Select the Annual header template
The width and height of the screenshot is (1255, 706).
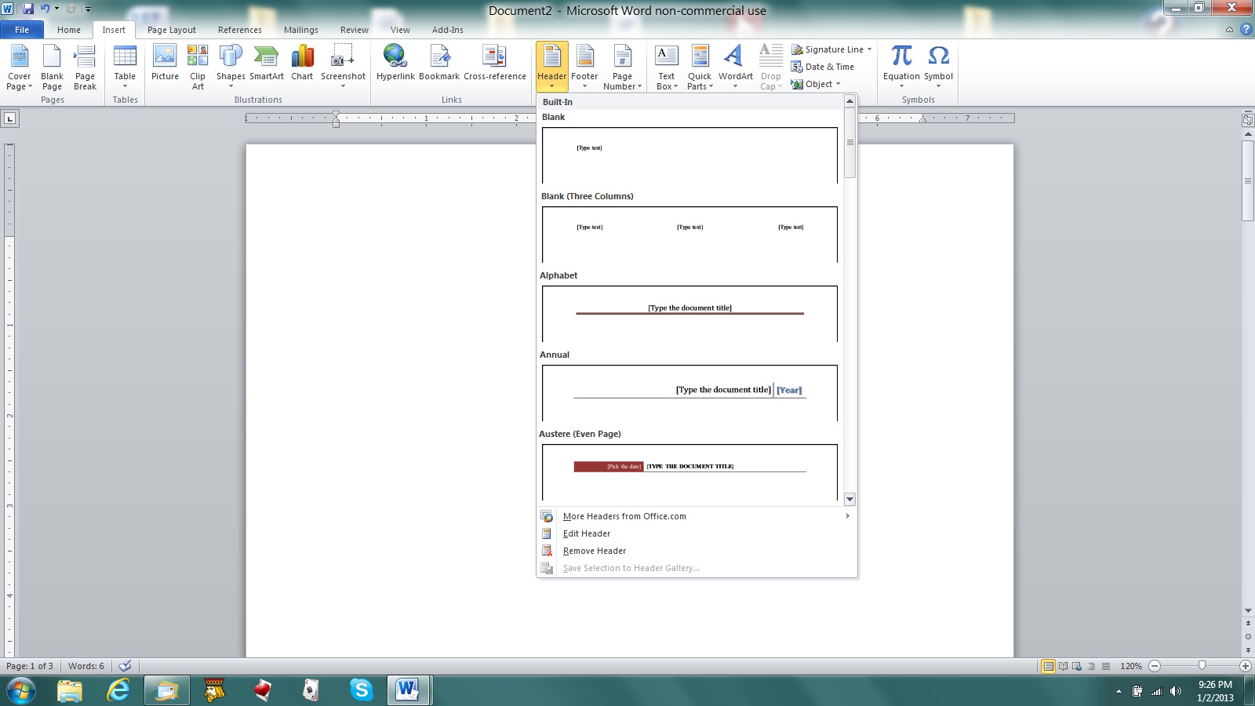689,392
